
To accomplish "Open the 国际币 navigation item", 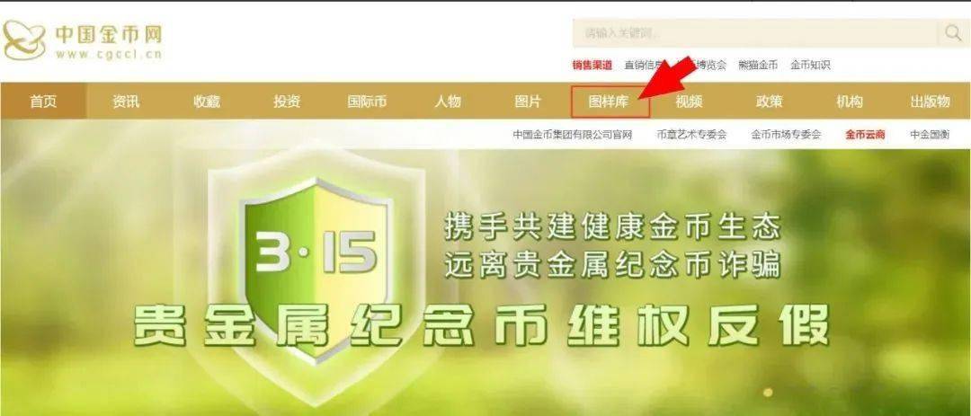I will [367, 102].
